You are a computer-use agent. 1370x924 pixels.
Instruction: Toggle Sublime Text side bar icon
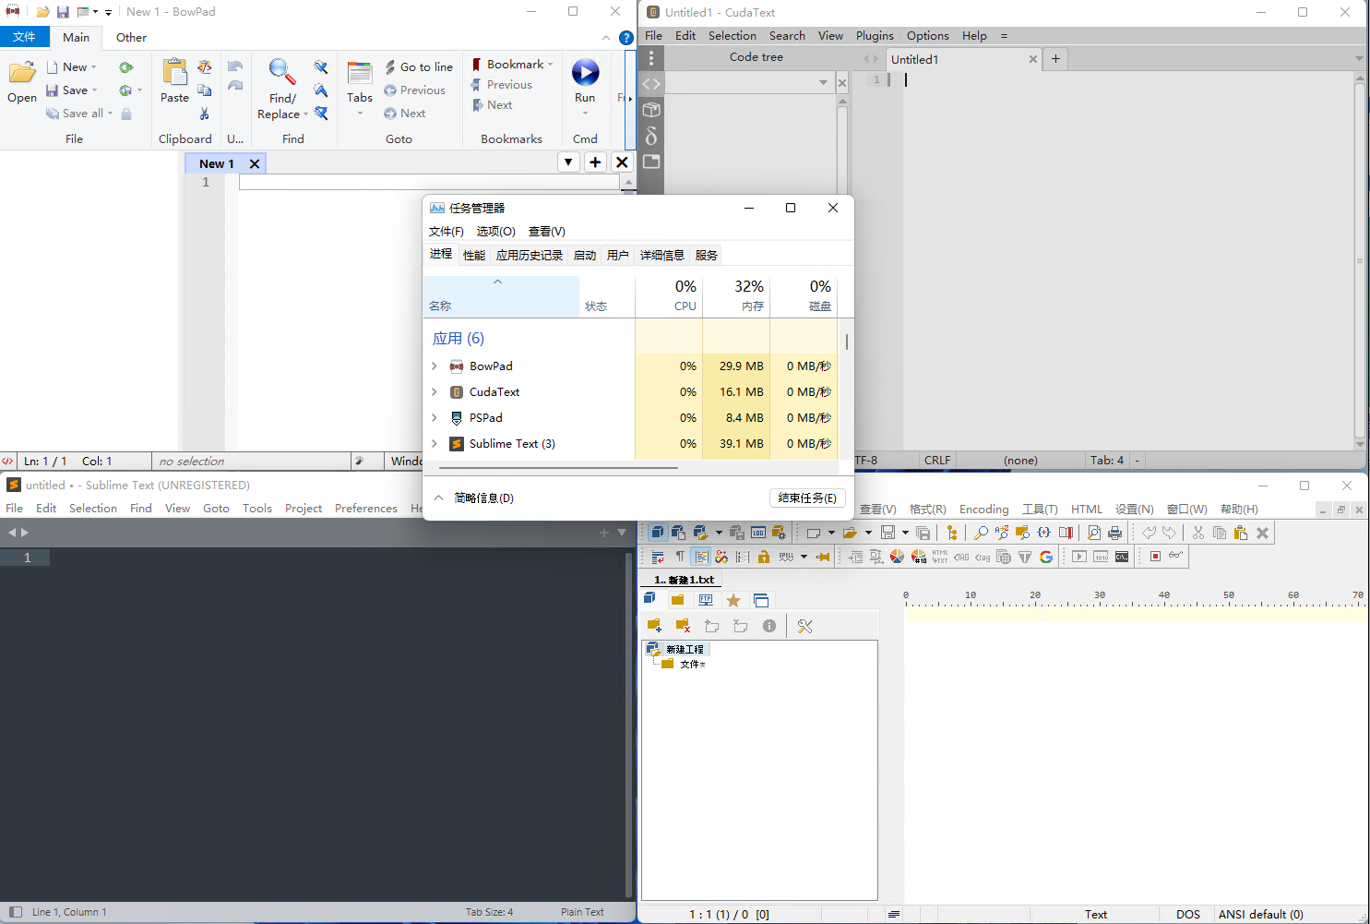click(x=15, y=912)
